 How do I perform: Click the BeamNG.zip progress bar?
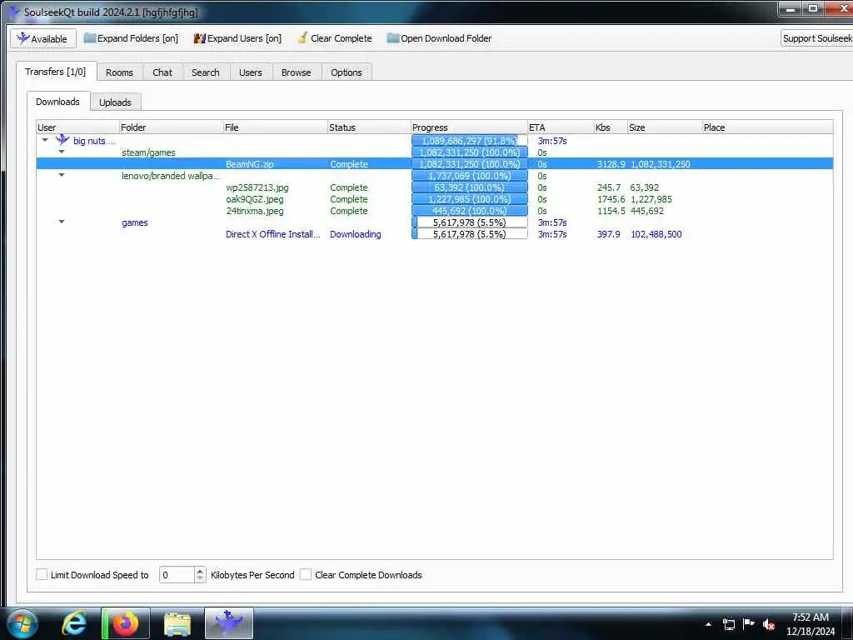point(470,164)
